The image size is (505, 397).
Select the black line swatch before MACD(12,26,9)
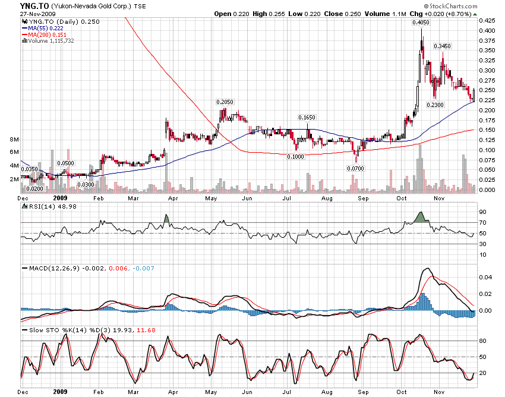click(x=24, y=268)
